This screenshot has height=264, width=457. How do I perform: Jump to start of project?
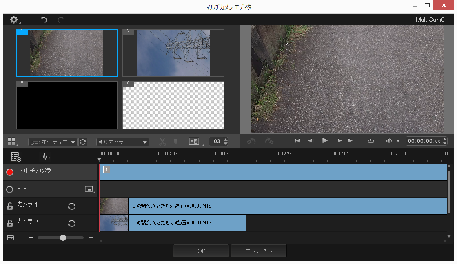[297, 141]
